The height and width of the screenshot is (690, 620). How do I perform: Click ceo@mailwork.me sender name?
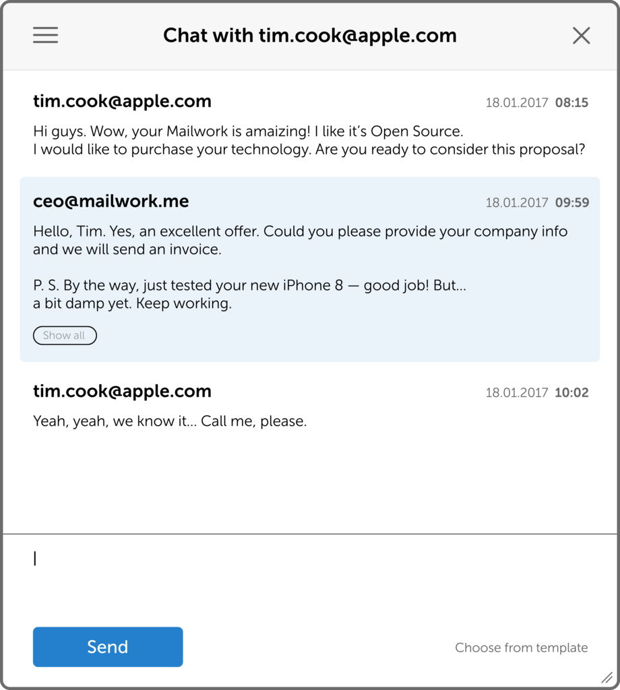111,201
